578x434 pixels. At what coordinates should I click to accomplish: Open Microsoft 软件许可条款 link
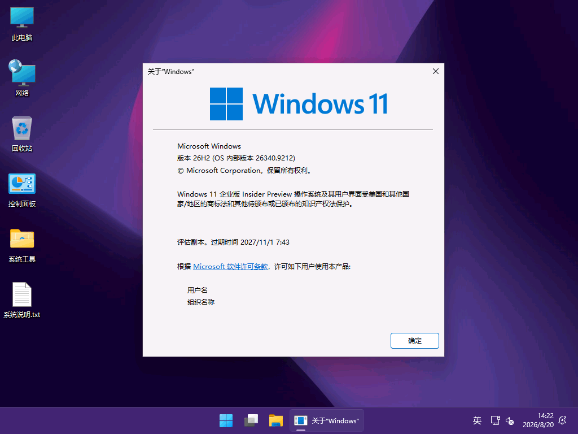pyautogui.click(x=230, y=267)
